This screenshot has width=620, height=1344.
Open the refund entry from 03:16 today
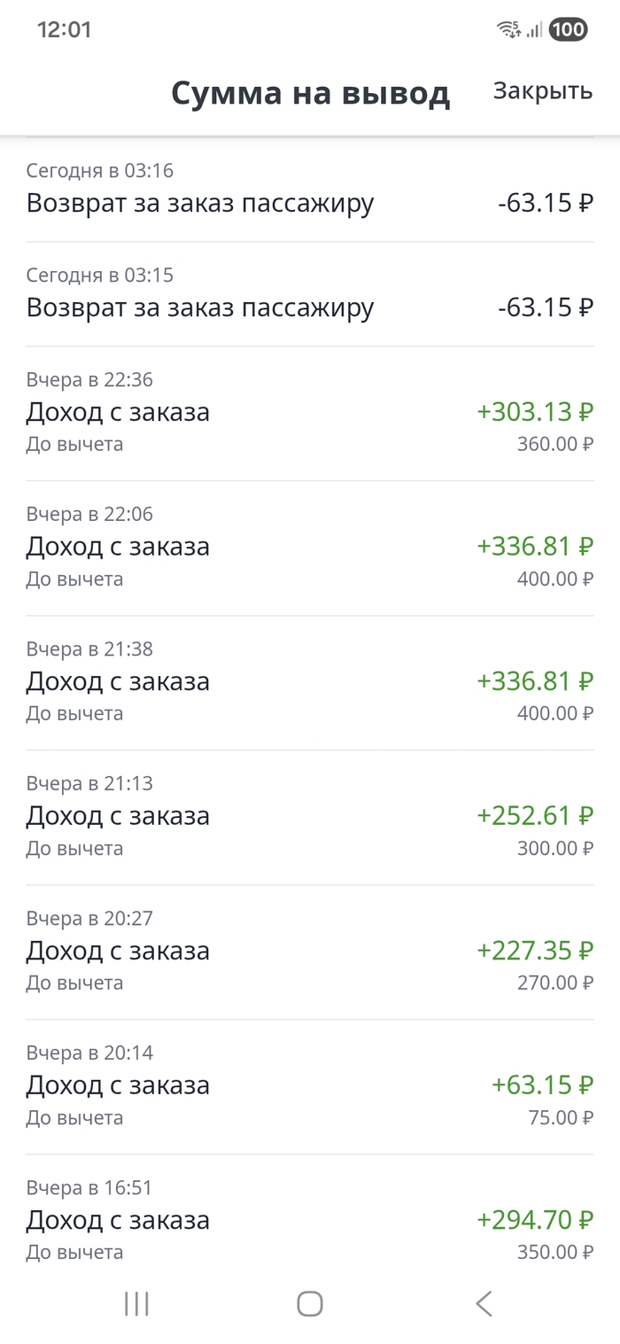[310, 190]
